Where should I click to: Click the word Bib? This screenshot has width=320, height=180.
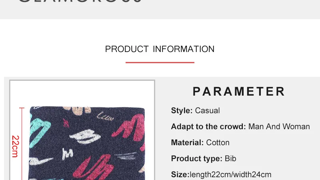pyautogui.click(x=230, y=158)
